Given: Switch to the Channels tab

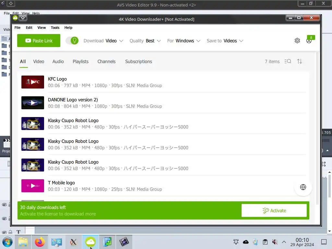Looking at the screenshot, I should (x=106, y=62).
